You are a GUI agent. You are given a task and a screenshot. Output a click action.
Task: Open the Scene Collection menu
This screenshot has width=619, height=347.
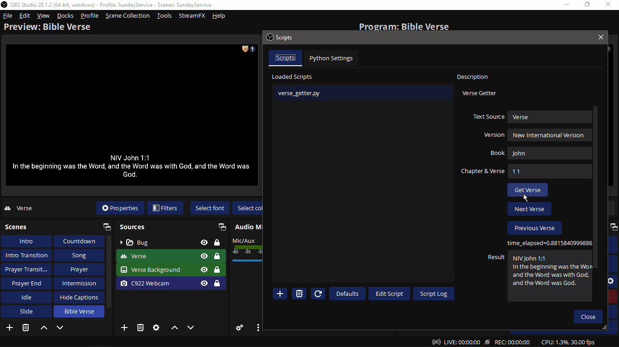click(x=128, y=15)
